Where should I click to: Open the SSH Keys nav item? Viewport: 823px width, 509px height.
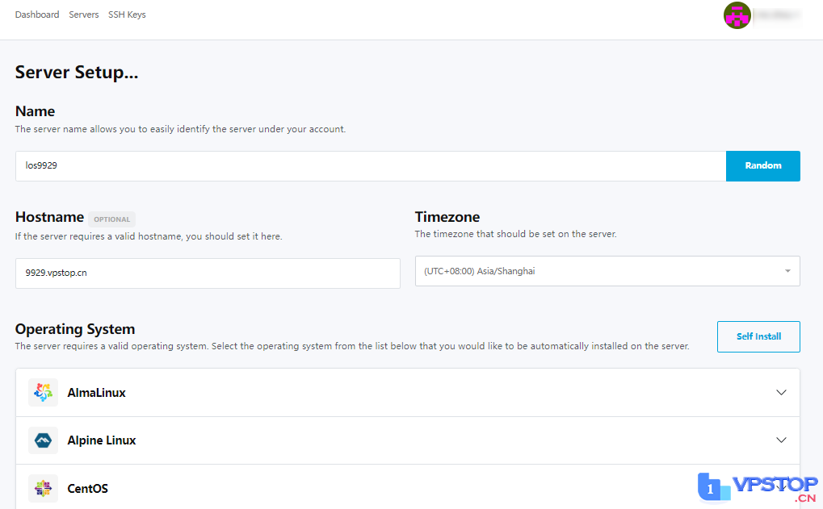[127, 15]
